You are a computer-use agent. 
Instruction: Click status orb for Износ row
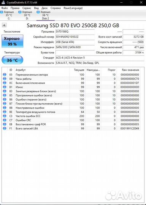[x=5, y=87]
